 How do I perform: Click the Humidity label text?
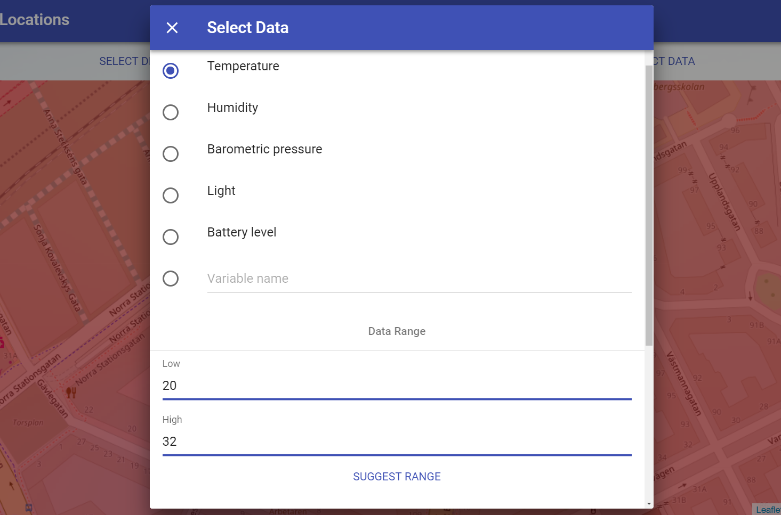[232, 108]
